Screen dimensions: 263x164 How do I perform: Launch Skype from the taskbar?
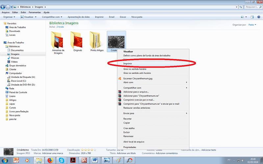click(x=61, y=160)
